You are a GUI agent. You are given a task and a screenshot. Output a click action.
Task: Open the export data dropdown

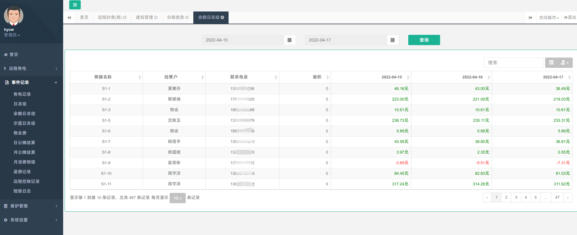[565, 63]
